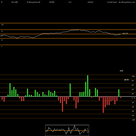The width and height of the screenshot is (136, 136).
Task: Click the -100 label on the MR axis
Action: pyautogui.click(x=133, y=120)
